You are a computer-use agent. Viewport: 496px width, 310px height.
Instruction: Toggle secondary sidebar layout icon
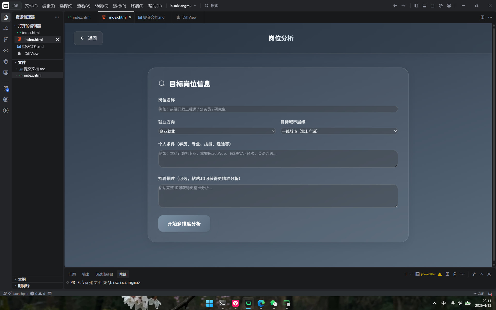coord(432,6)
